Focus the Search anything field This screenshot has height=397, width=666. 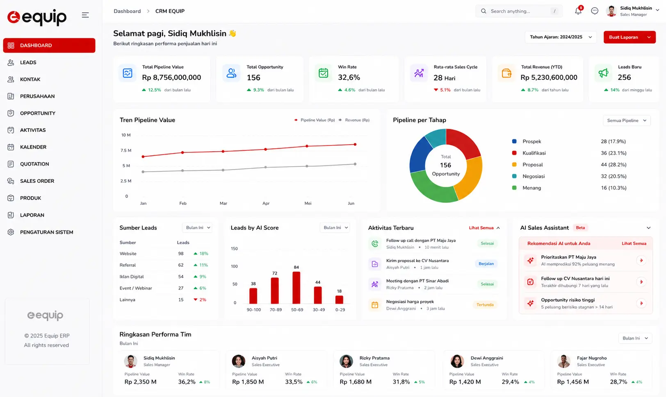tap(519, 11)
